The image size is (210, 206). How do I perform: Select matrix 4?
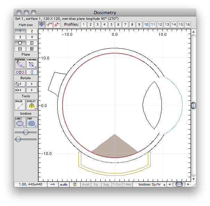pyautogui.click(x=32, y=37)
